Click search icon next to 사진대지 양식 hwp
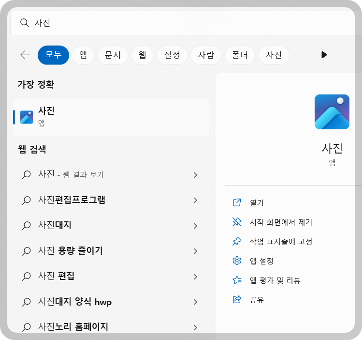362x340 pixels. pyautogui.click(x=26, y=302)
